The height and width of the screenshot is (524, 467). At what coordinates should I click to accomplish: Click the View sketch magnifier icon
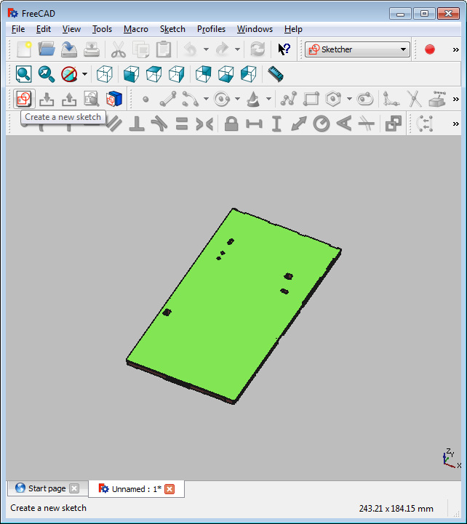coord(92,99)
